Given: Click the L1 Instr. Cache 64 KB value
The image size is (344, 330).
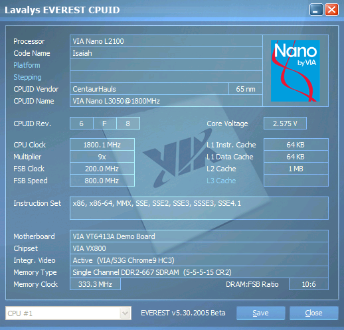Looking at the screenshot, I should (296, 145).
